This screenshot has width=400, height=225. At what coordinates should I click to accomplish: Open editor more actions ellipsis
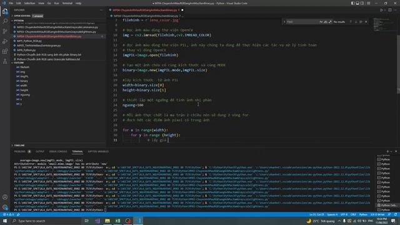pyautogui.click(x=395, y=10)
